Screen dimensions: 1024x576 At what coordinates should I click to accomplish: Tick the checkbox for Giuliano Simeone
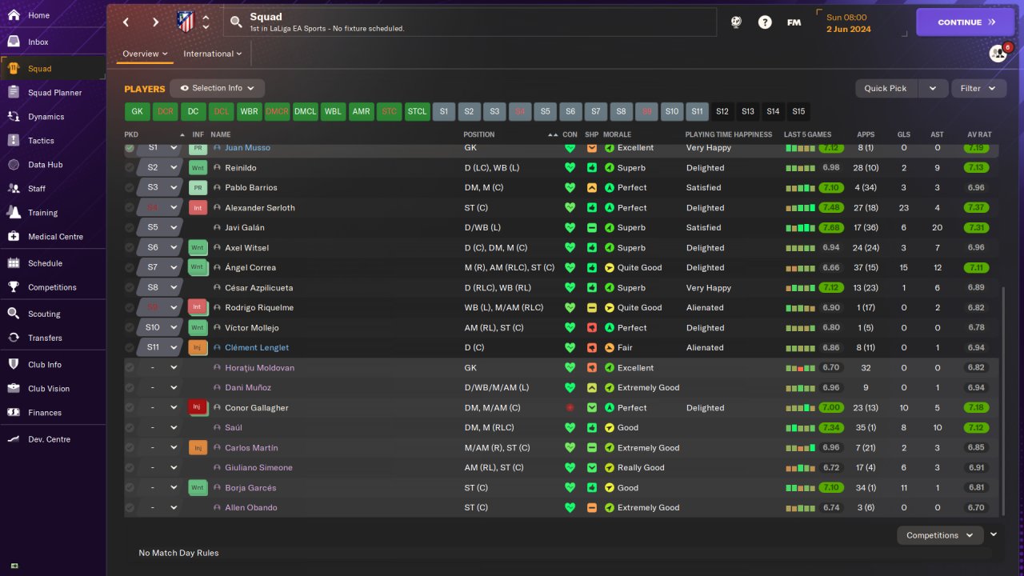[130, 468]
